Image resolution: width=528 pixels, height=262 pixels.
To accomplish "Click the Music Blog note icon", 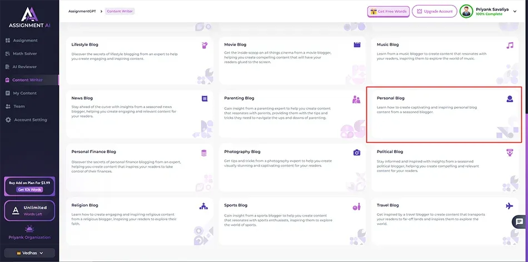I will tap(510, 45).
